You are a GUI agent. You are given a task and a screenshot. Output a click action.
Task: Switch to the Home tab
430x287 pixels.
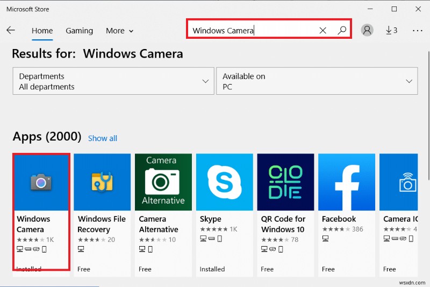tap(42, 31)
